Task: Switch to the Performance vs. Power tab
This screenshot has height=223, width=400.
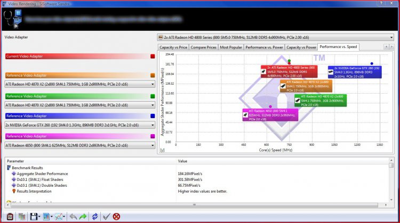Action: 264,47
